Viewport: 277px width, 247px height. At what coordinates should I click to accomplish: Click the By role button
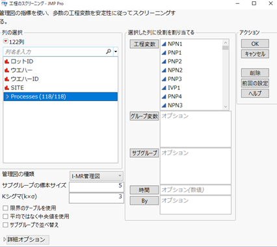click(144, 201)
